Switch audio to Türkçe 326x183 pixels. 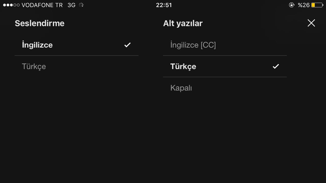(x=34, y=66)
